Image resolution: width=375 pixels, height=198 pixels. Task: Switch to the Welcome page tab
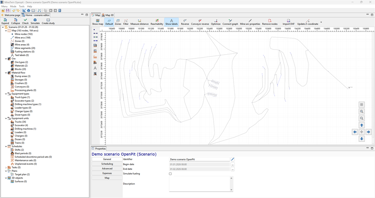click(11, 15)
